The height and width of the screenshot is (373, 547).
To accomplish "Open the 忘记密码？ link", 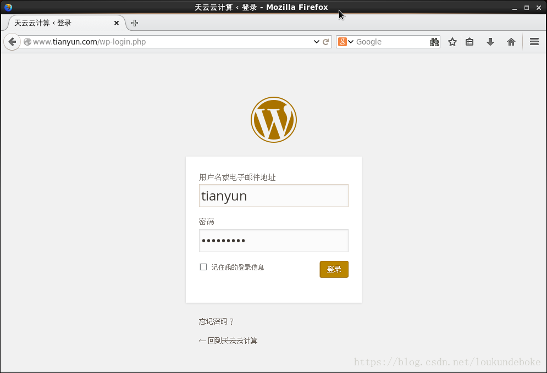I will click(216, 321).
